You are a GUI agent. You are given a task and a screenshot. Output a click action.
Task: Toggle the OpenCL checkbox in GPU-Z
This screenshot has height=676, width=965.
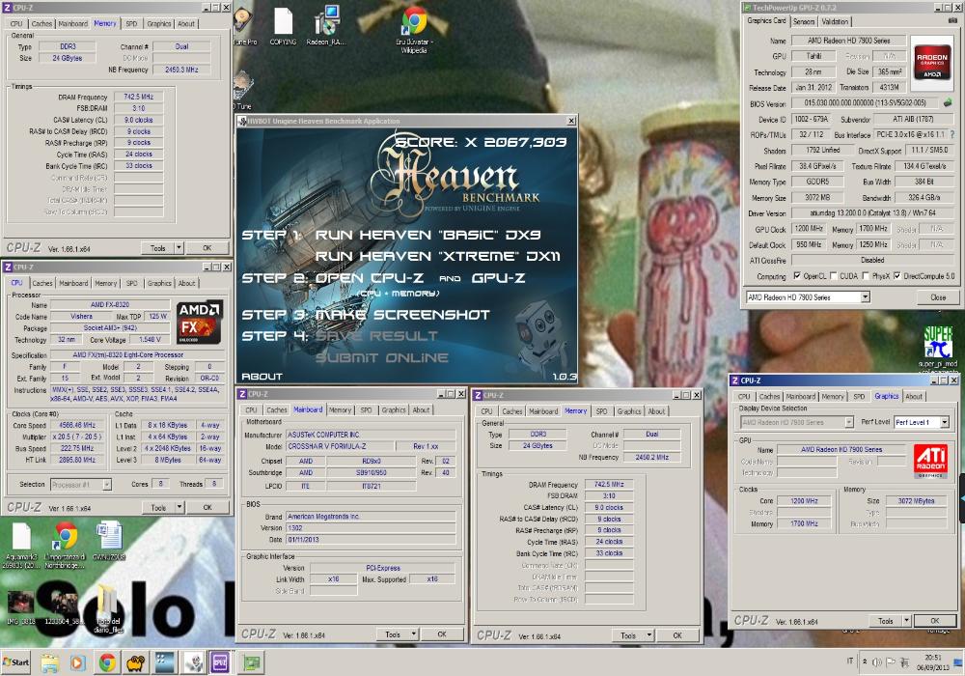click(x=797, y=276)
